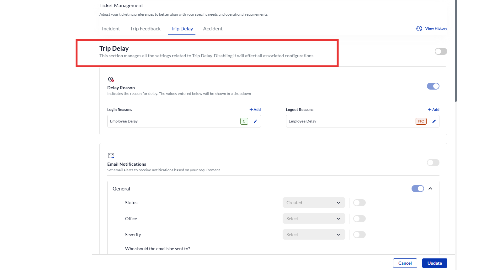The width and height of the screenshot is (500, 270).
Task: Enable the Severity row toggle
Action: coord(359,235)
